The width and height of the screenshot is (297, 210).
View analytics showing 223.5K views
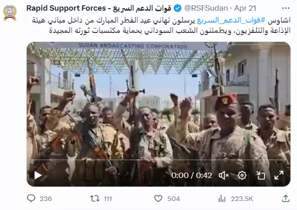236,199
